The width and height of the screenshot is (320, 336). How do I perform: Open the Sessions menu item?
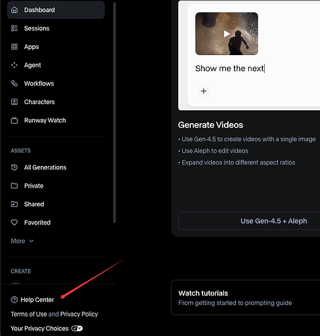coord(56,28)
